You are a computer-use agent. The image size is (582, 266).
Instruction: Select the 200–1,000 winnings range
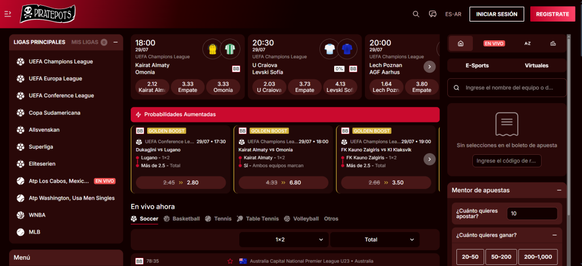point(538,257)
